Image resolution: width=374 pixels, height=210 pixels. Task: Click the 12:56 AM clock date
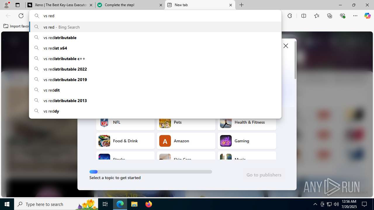coord(349,204)
